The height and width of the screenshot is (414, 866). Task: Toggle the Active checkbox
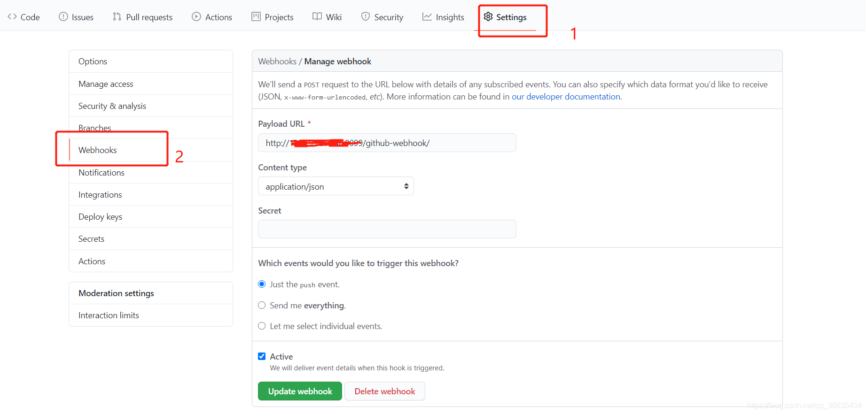[x=262, y=356]
